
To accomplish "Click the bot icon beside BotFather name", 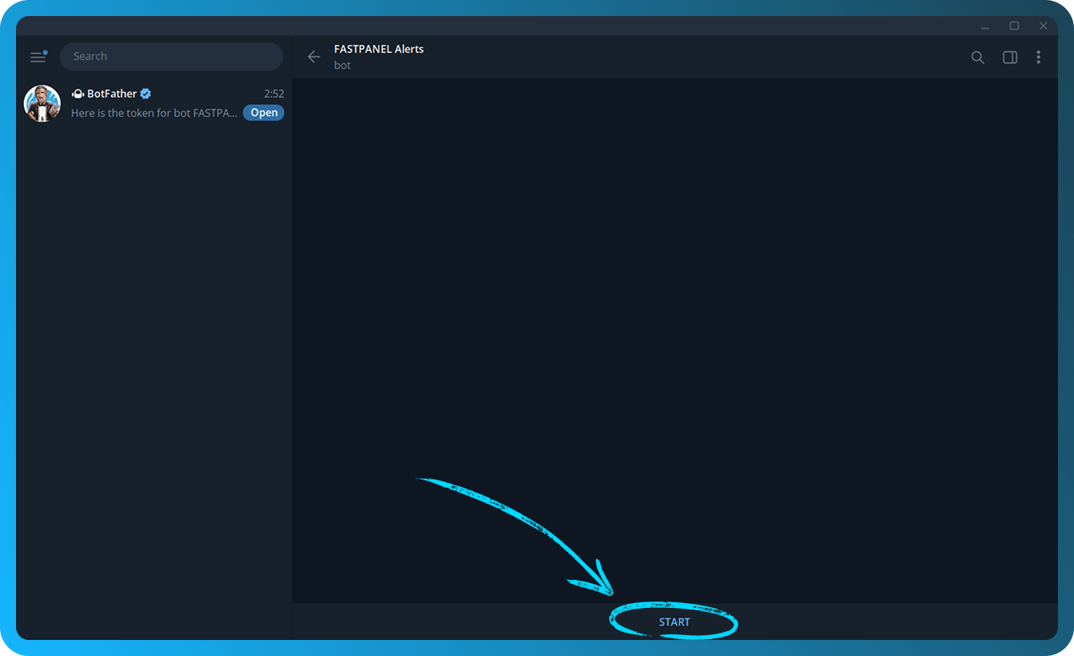I will (x=78, y=94).
